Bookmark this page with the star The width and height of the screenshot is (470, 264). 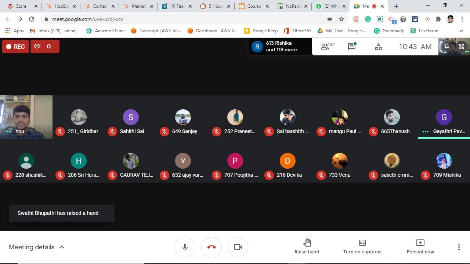coord(341,19)
